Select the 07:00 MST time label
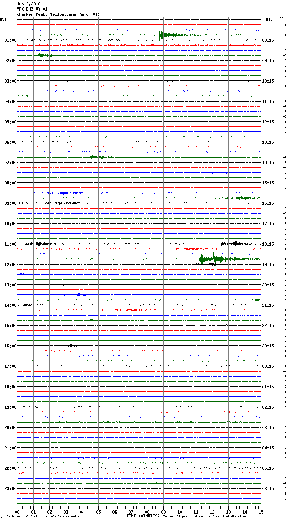288x521 pixels. (x=10, y=163)
